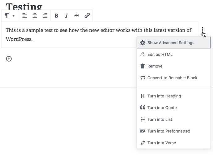Click the trash can icon
The height and width of the screenshot is (156, 213).
pyautogui.click(x=143, y=66)
